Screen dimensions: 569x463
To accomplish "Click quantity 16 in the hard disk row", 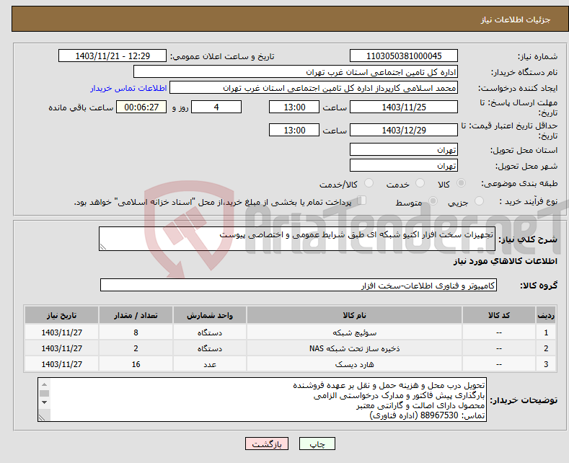I will [x=136, y=364].
